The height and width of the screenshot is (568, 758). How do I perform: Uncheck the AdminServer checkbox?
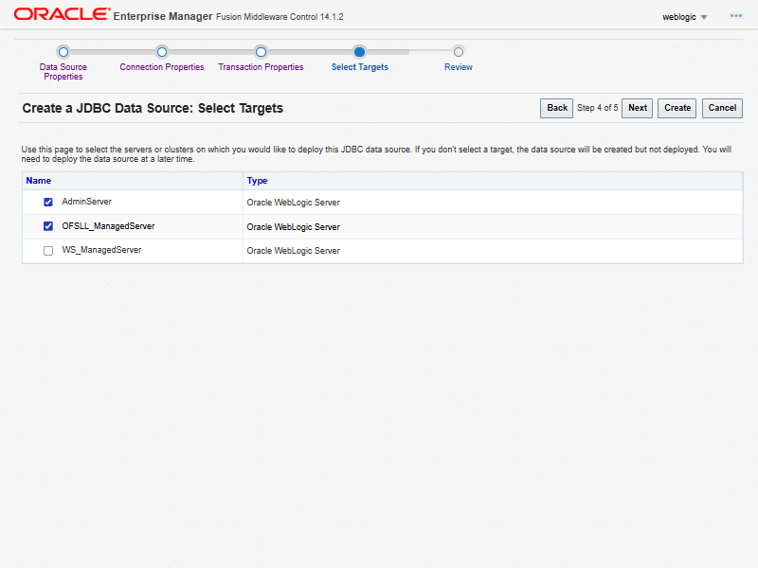pyautogui.click(x=48, y=203)
